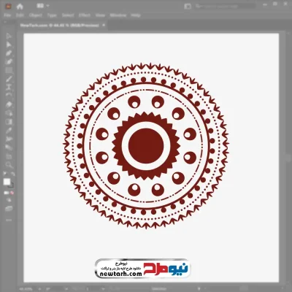Select the Rectangle shape tool
Viewport: 292px width, 292px height.
[9, 71]
